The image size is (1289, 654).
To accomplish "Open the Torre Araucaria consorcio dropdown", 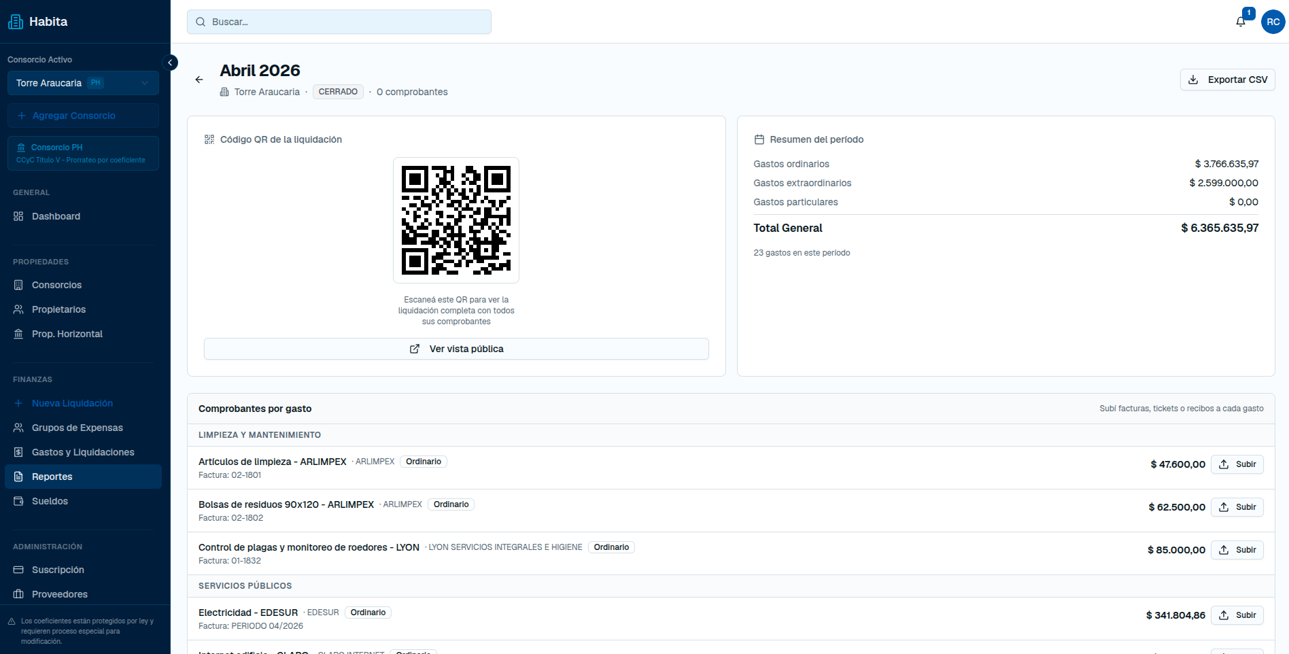I will [83, 83].
